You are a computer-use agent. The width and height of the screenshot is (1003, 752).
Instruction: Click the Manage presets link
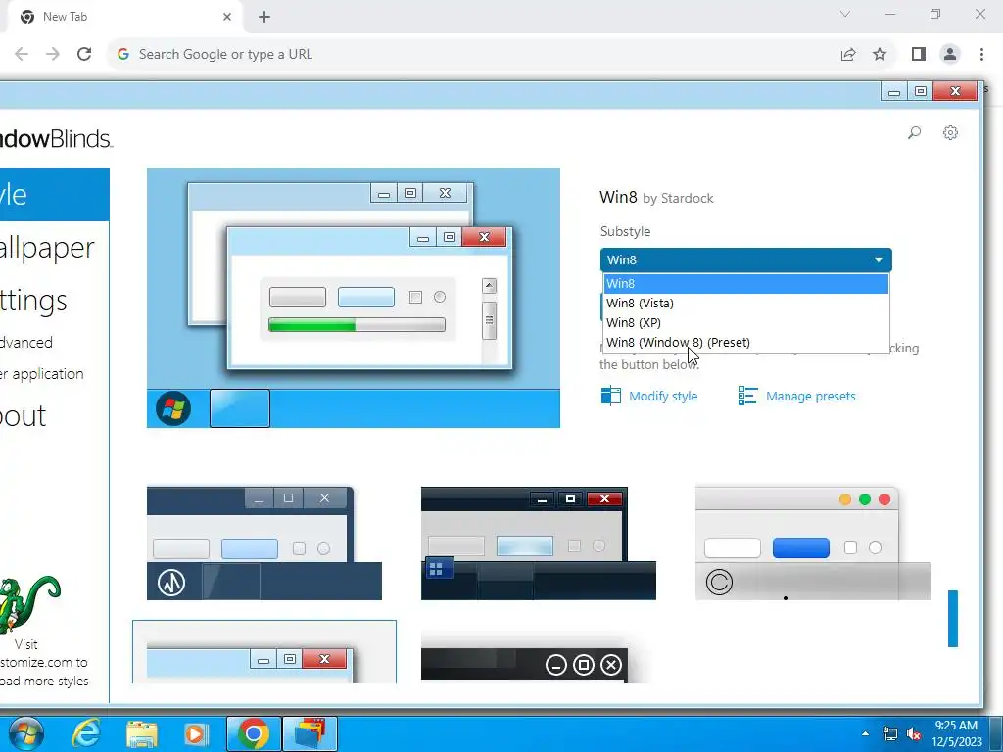point(810,396)
